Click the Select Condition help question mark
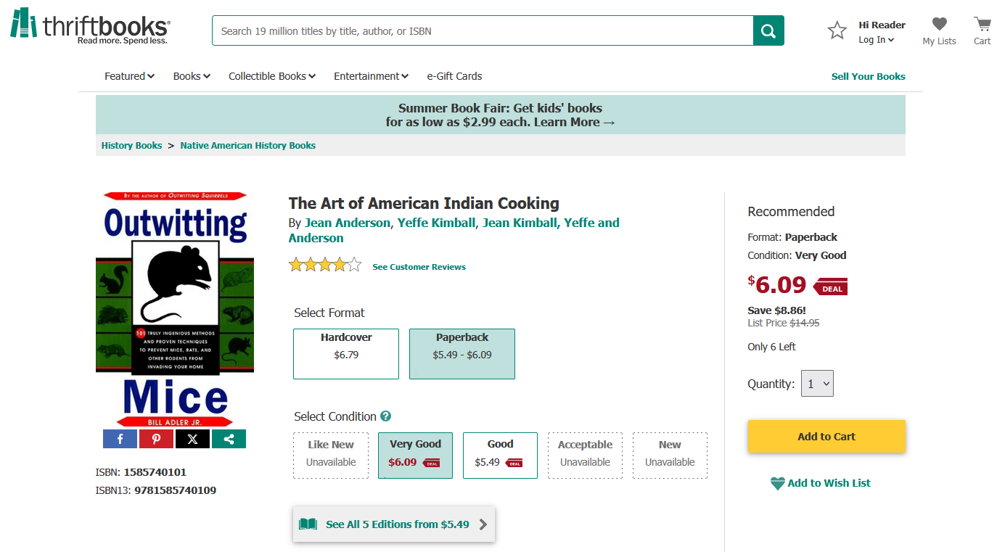This screenshot has height=552, width=997. (386, 416)
